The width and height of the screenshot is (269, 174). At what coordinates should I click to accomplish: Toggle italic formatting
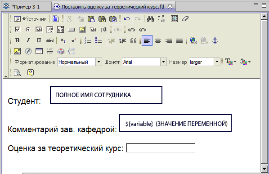tap(28, 40)
